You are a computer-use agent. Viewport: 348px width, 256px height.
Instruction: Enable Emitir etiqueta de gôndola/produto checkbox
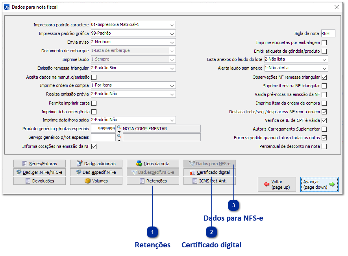pyautogui.click(x=324, y=51)
